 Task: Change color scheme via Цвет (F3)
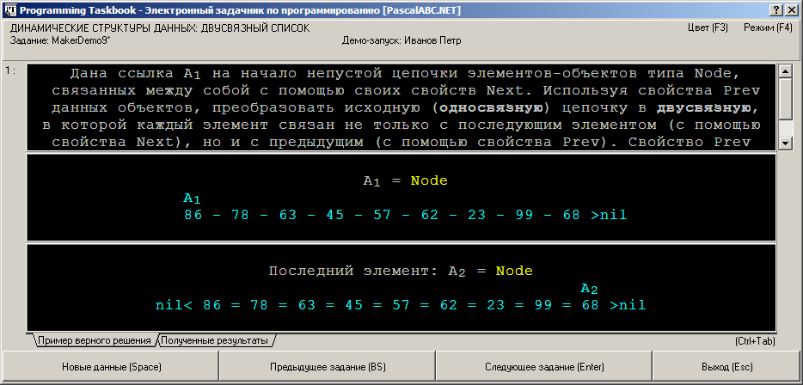click(x=708, y=27)
